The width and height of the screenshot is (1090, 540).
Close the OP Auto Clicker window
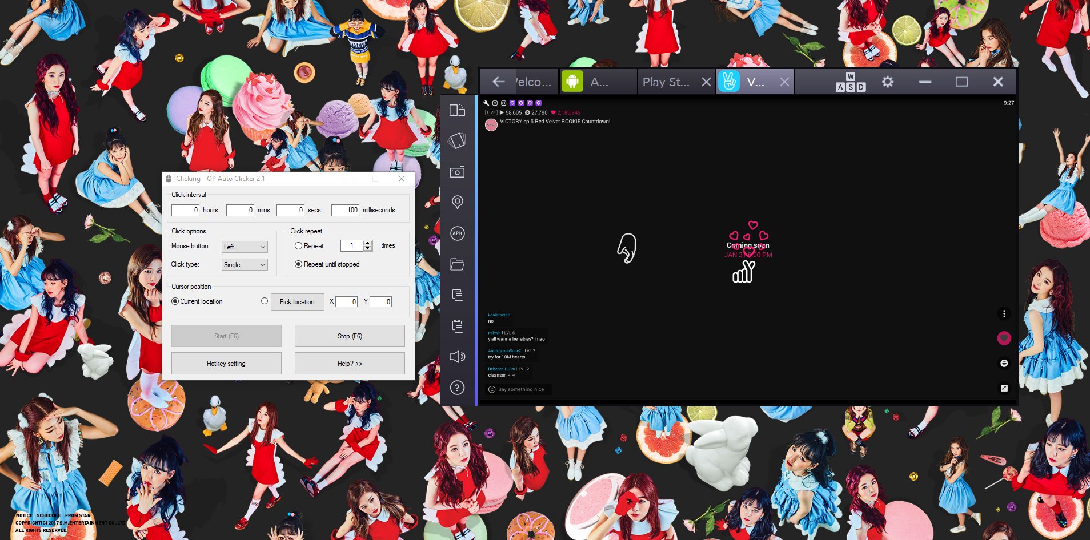pos(402,179)
